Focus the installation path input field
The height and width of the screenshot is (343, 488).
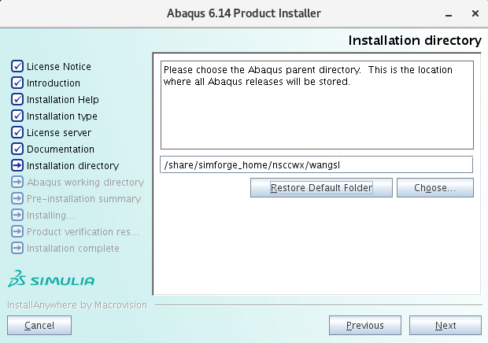pyautogui.click(x=316, y=164)
